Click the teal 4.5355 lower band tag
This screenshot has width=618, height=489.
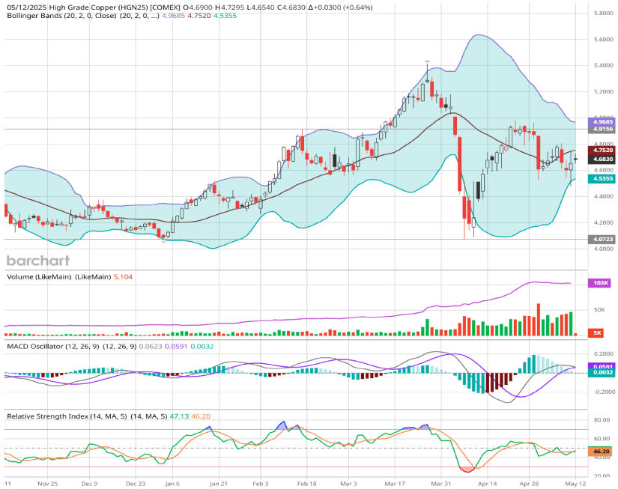(x=602, y=179)
